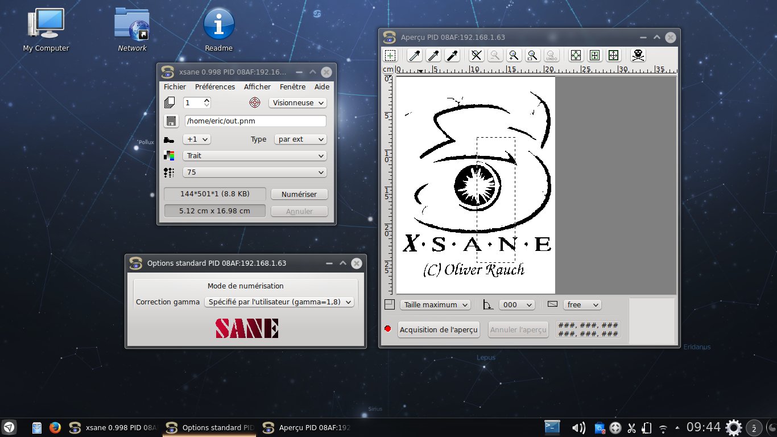The height and width of the screenshot is (437, 777).
Task: Click the aspect ratio icon beside free
Action: pyautogui.click(x=552, y=304)
